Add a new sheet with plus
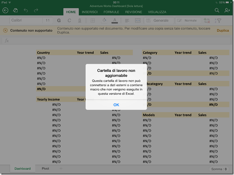The width and height of the screenshot is (234, 175). tap(61, 168)
